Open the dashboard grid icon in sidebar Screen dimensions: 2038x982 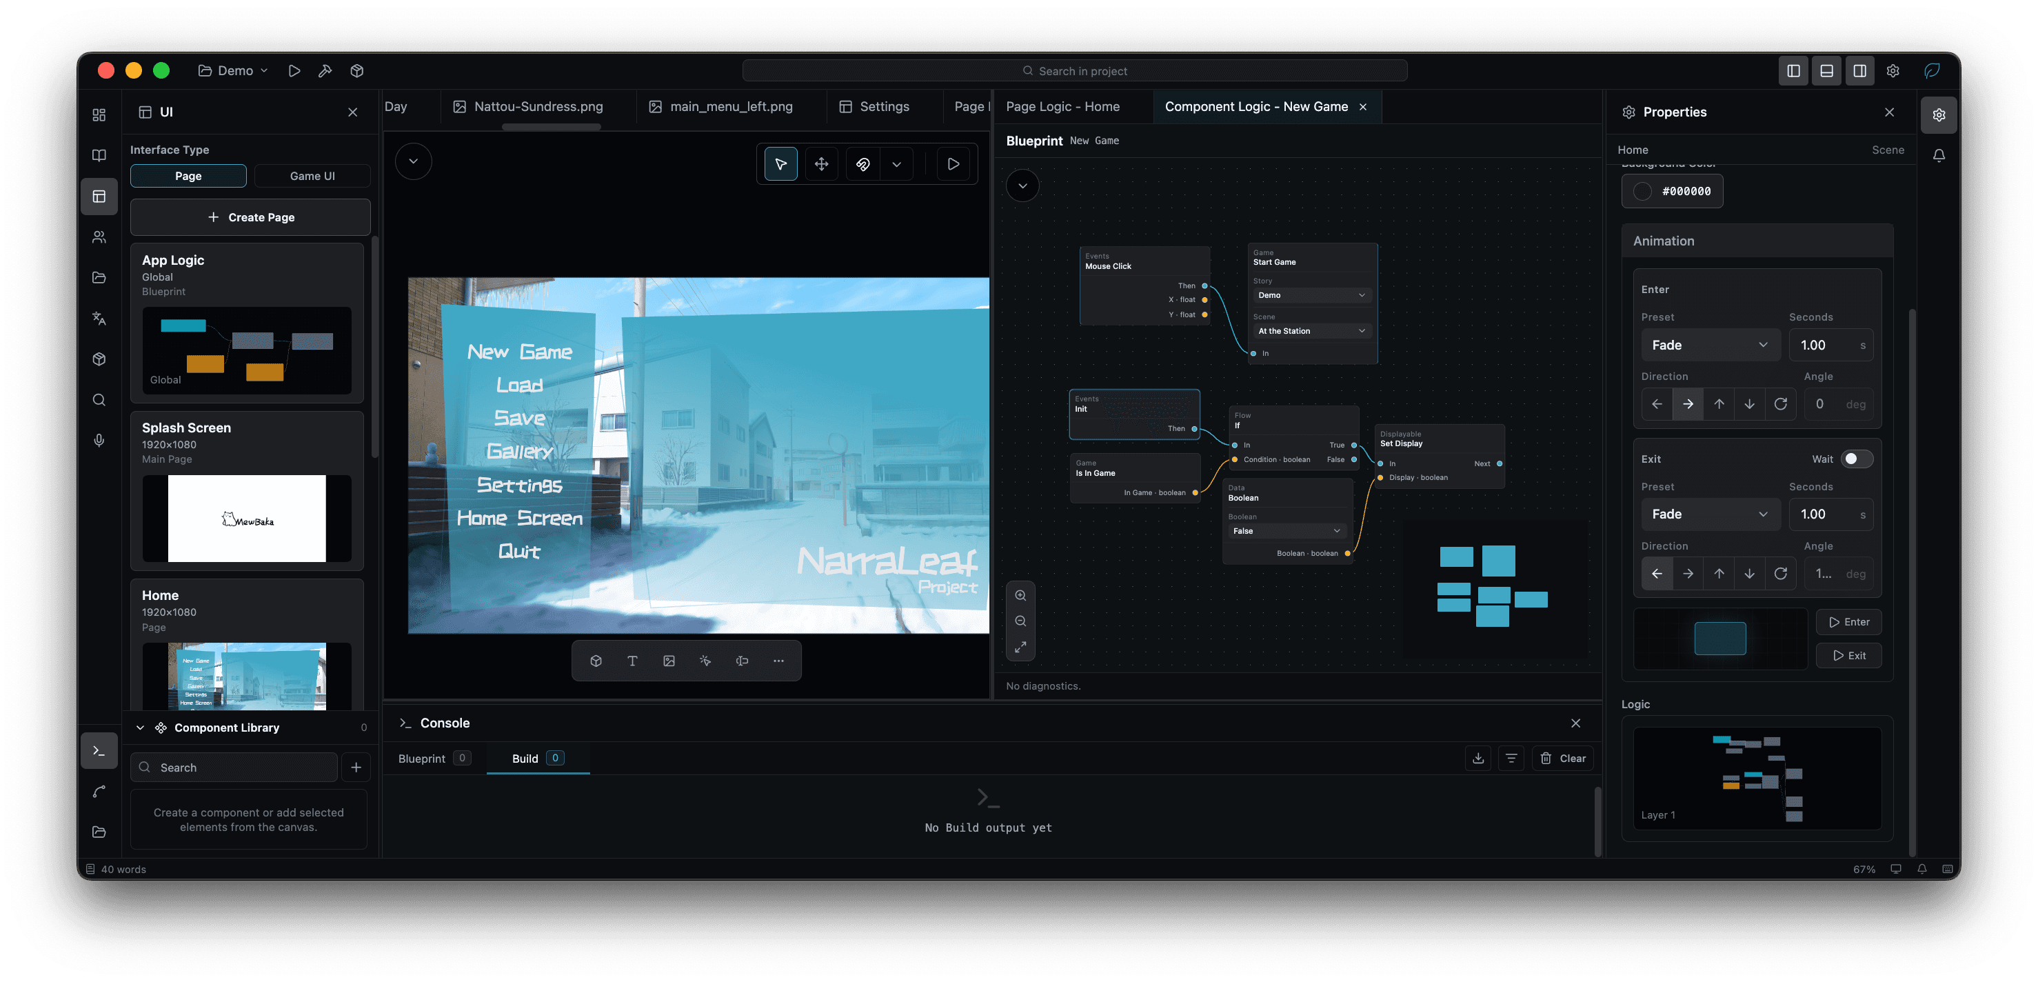pyautogui.click(x=99, y=114)
